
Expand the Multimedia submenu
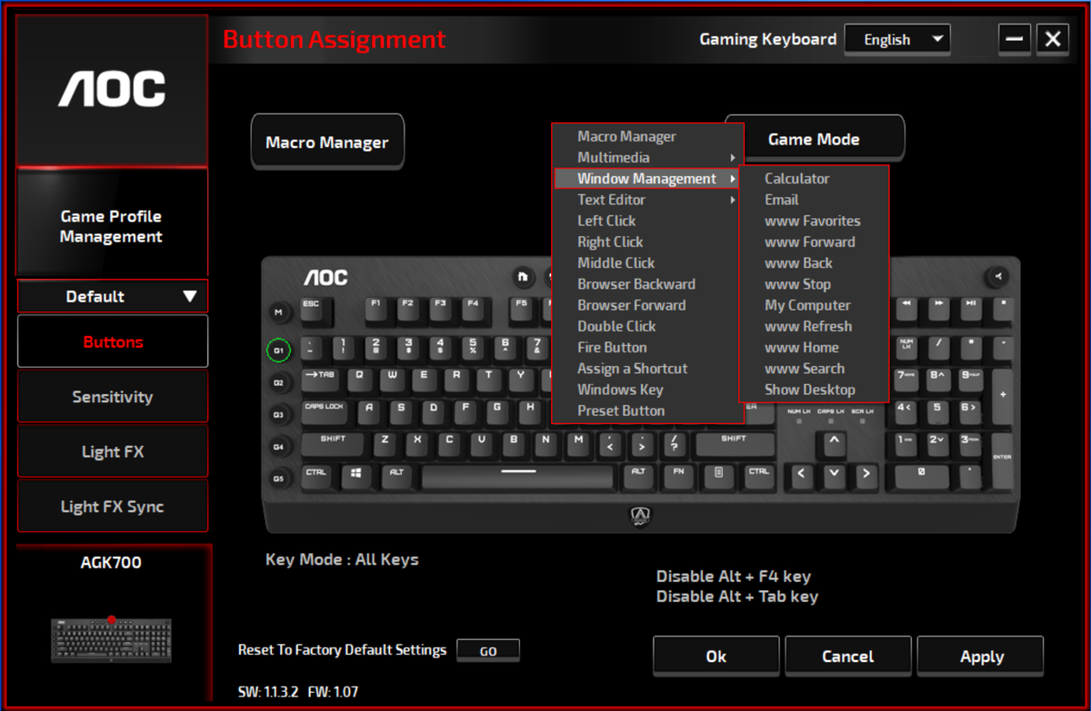[x=647, y=157]
